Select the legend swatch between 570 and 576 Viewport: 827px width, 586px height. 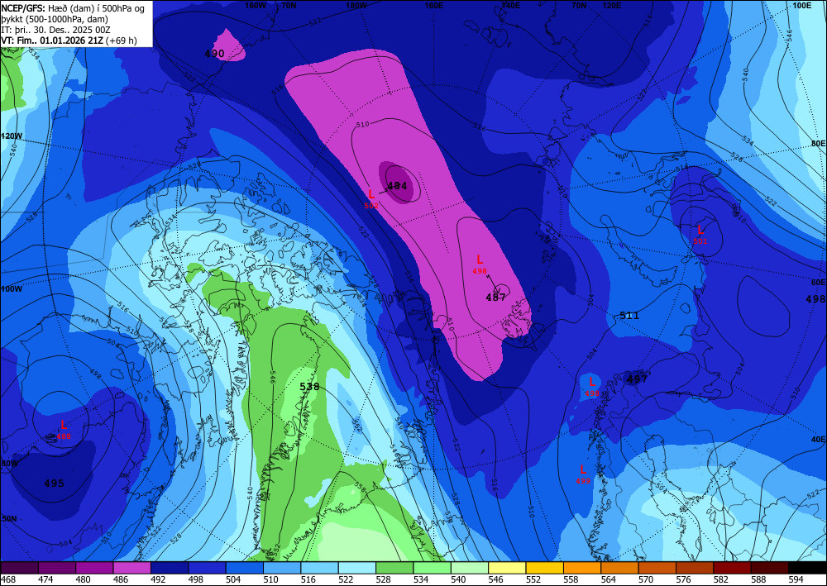pyautogui.click(x=657, y=568)
